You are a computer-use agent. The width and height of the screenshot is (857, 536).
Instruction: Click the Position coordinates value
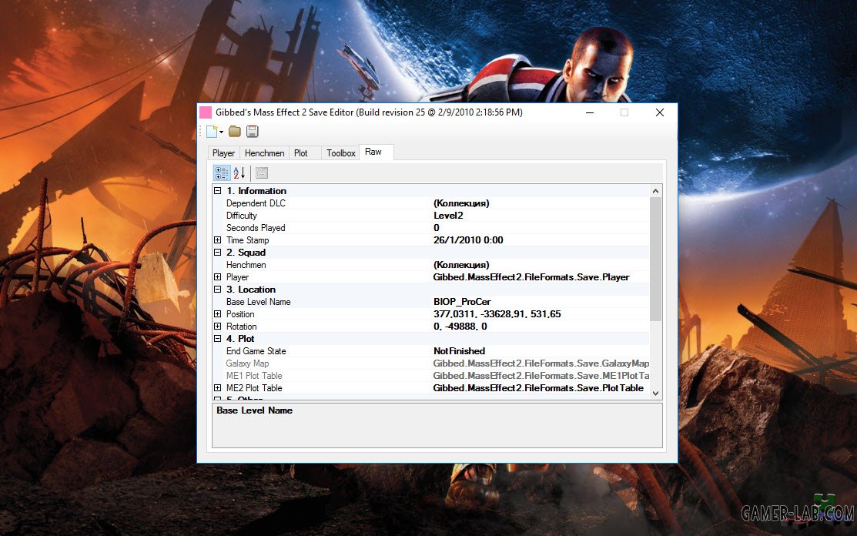[x=497, y=314]
